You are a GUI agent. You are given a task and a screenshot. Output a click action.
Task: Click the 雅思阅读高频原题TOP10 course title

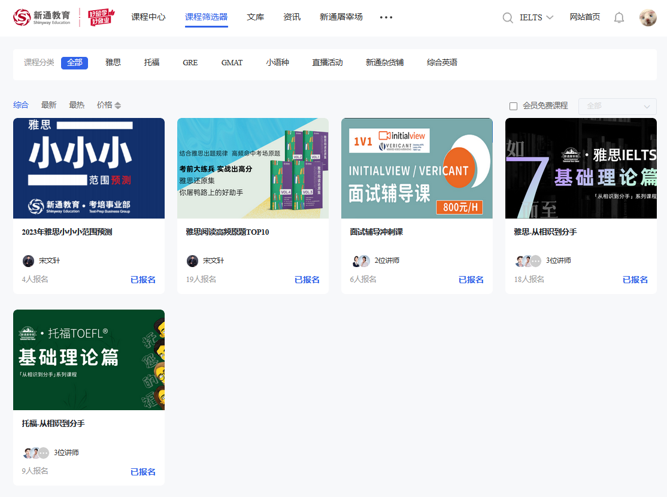[228, 232]
